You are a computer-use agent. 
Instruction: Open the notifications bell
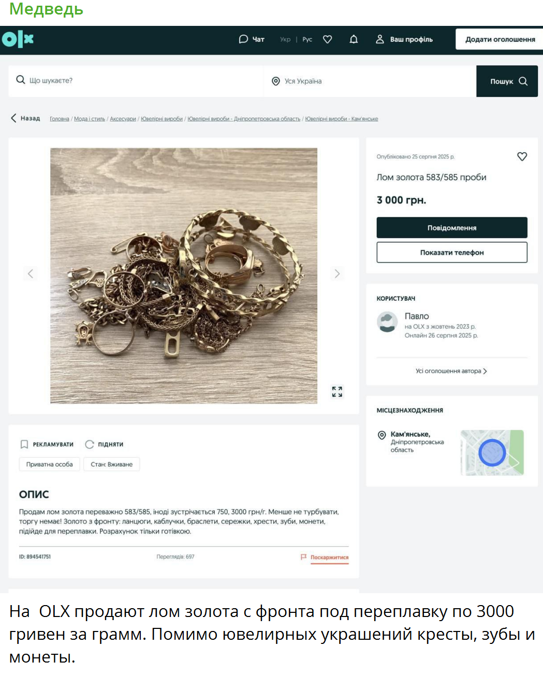point(354,39)
